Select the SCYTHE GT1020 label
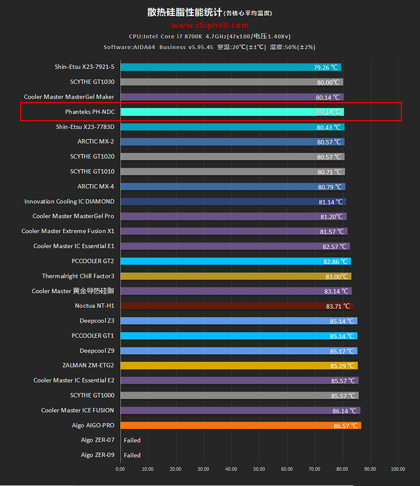This screenshot has height=486, width=420. tap(92, 156)
